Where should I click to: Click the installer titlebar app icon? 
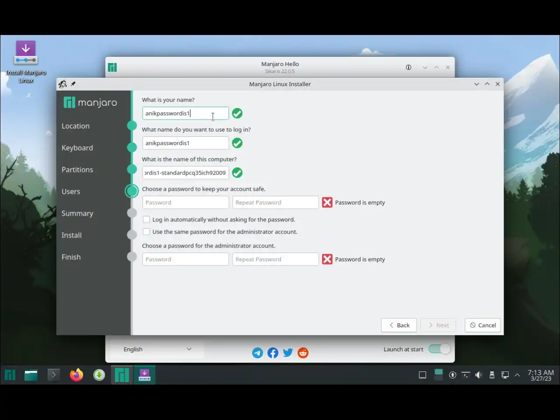63,84
